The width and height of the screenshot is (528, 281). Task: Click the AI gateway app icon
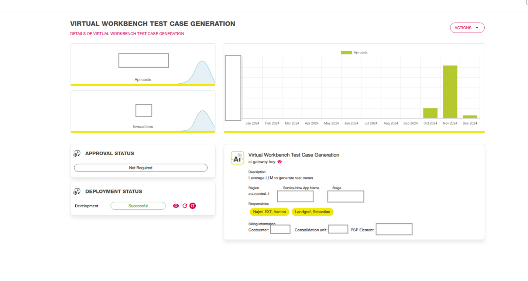coord(237,158)
